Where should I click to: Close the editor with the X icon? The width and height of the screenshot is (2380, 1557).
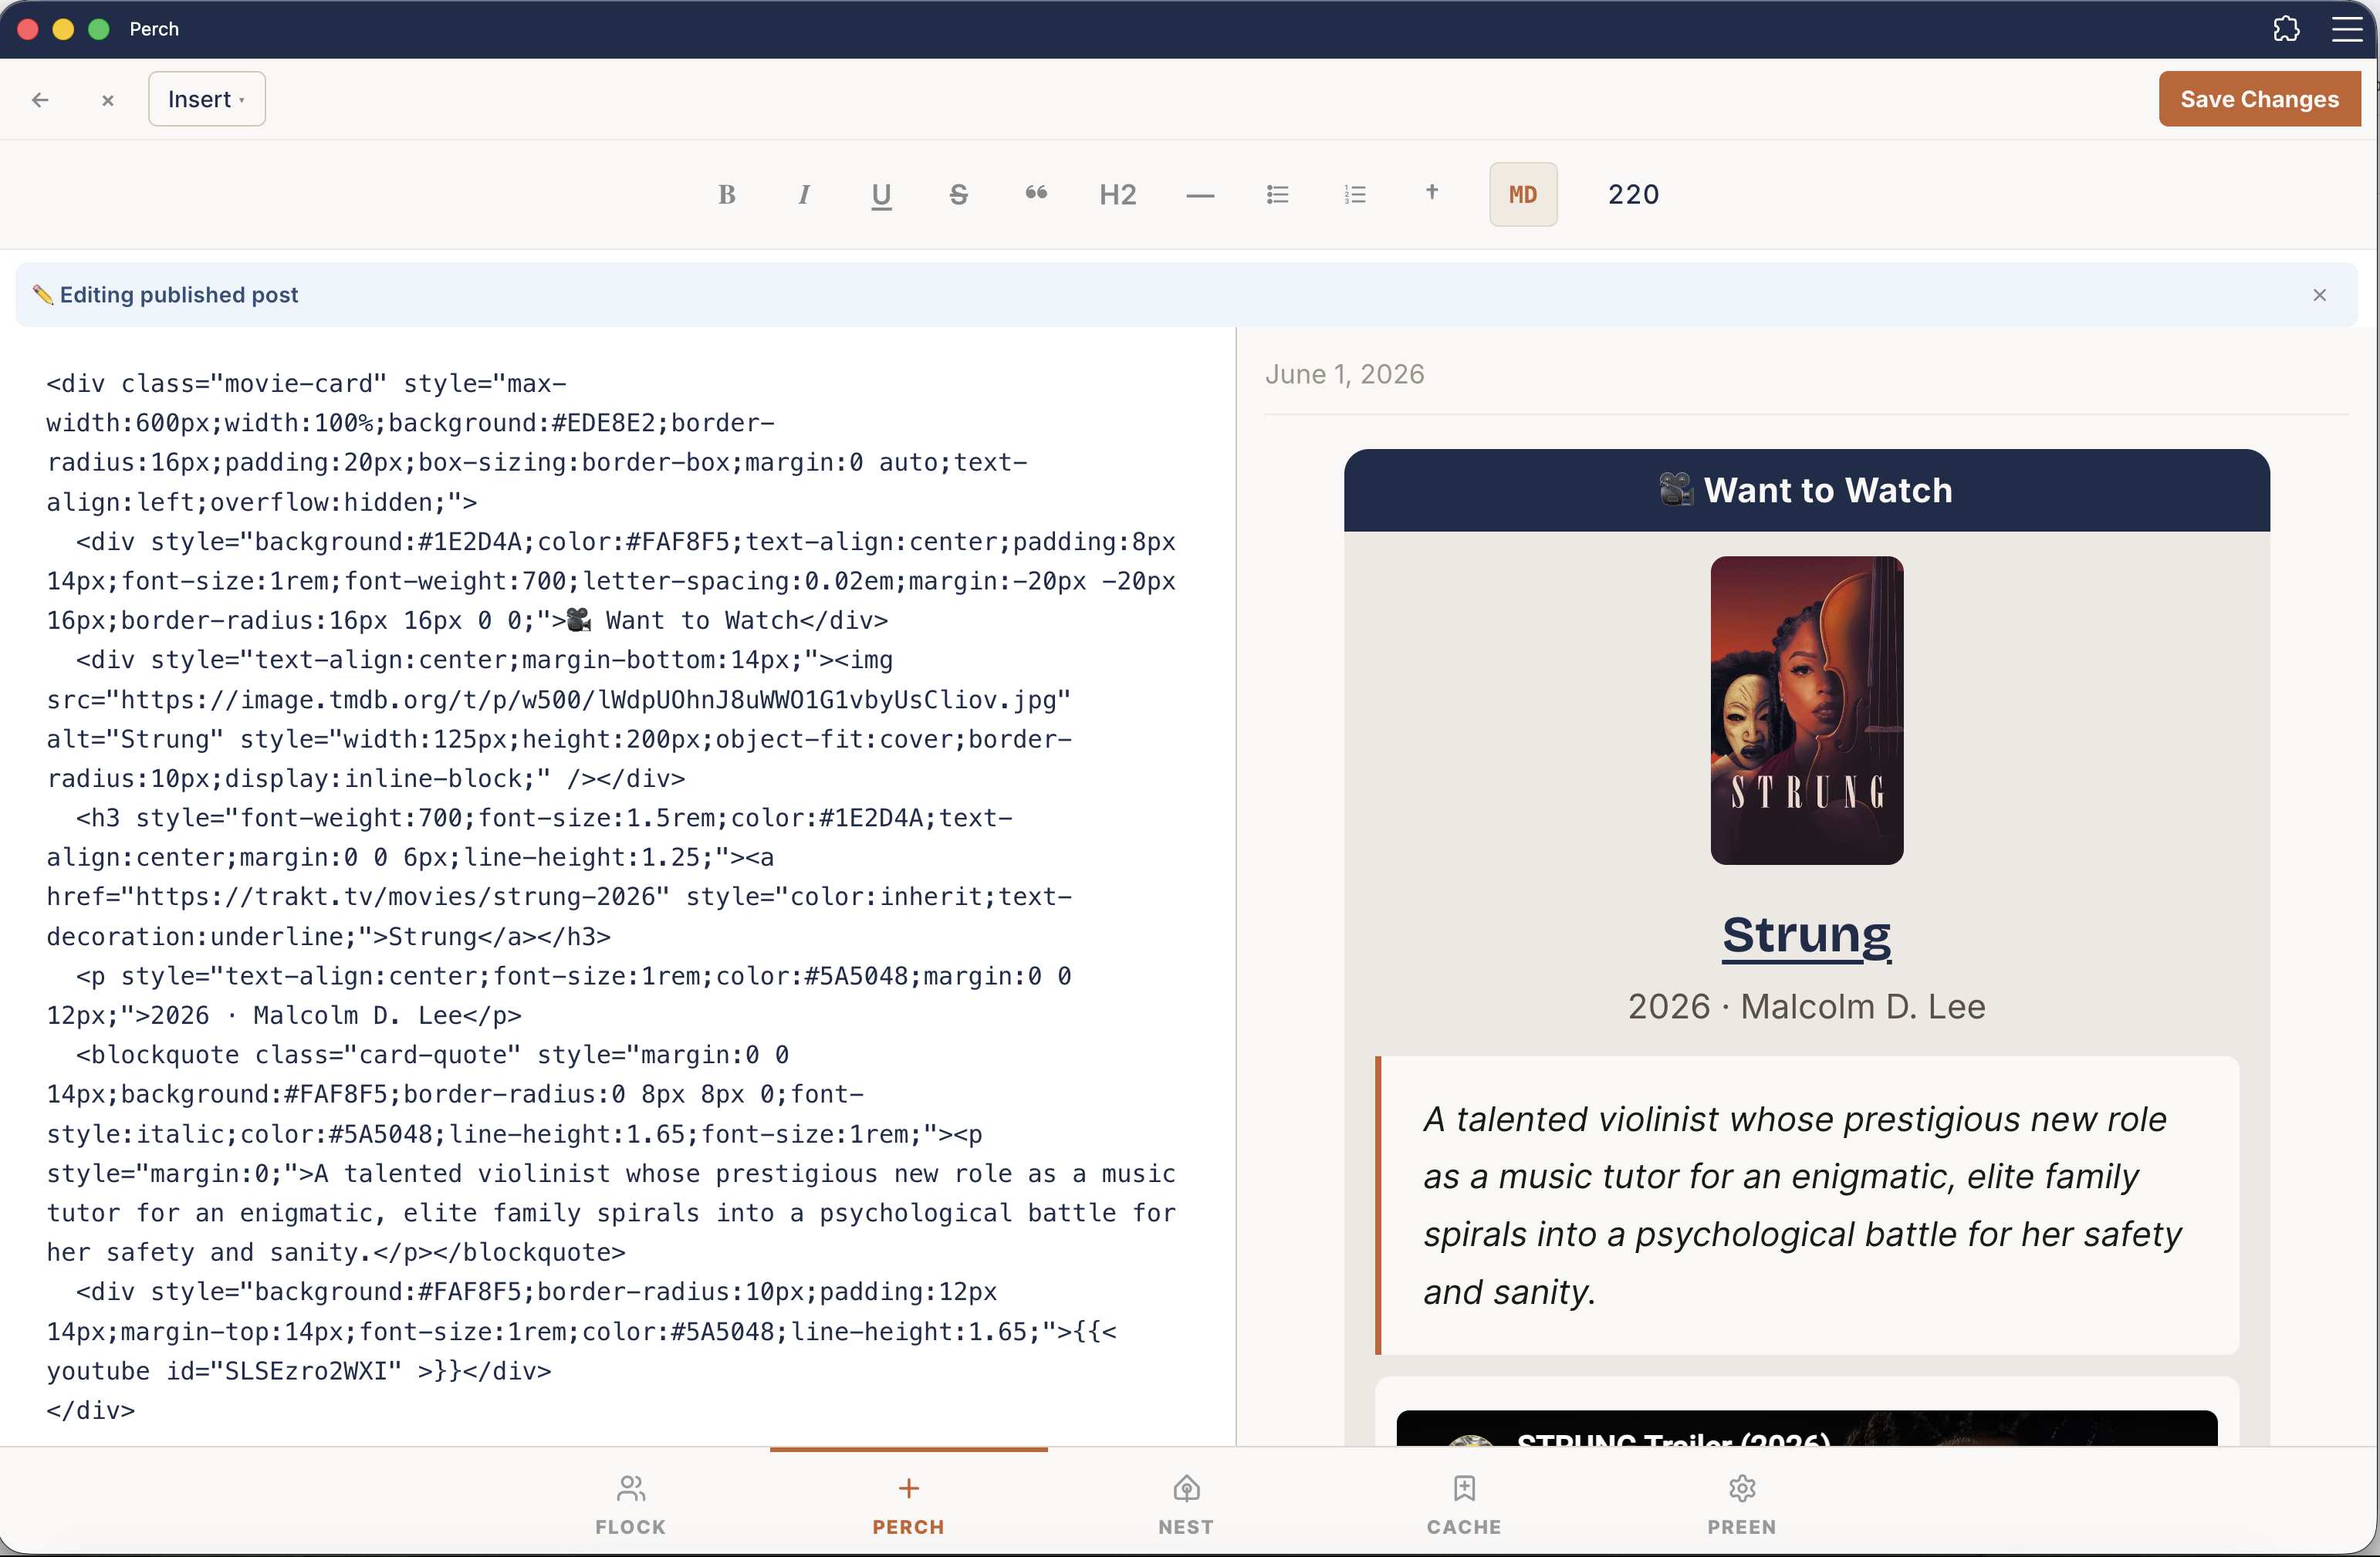coord(108,100)
